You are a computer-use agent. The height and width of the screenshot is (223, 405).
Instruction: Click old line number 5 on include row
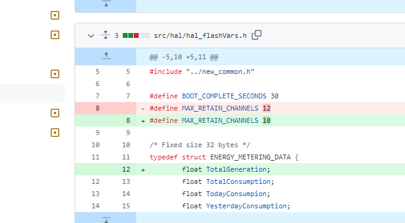point(97,71)
